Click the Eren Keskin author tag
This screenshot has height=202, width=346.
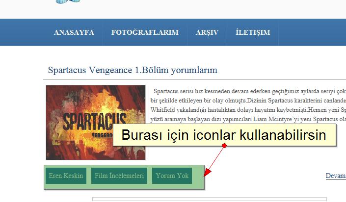pos(66,176)
